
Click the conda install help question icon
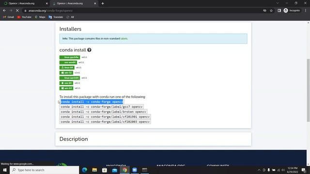[x=89, y=50]
